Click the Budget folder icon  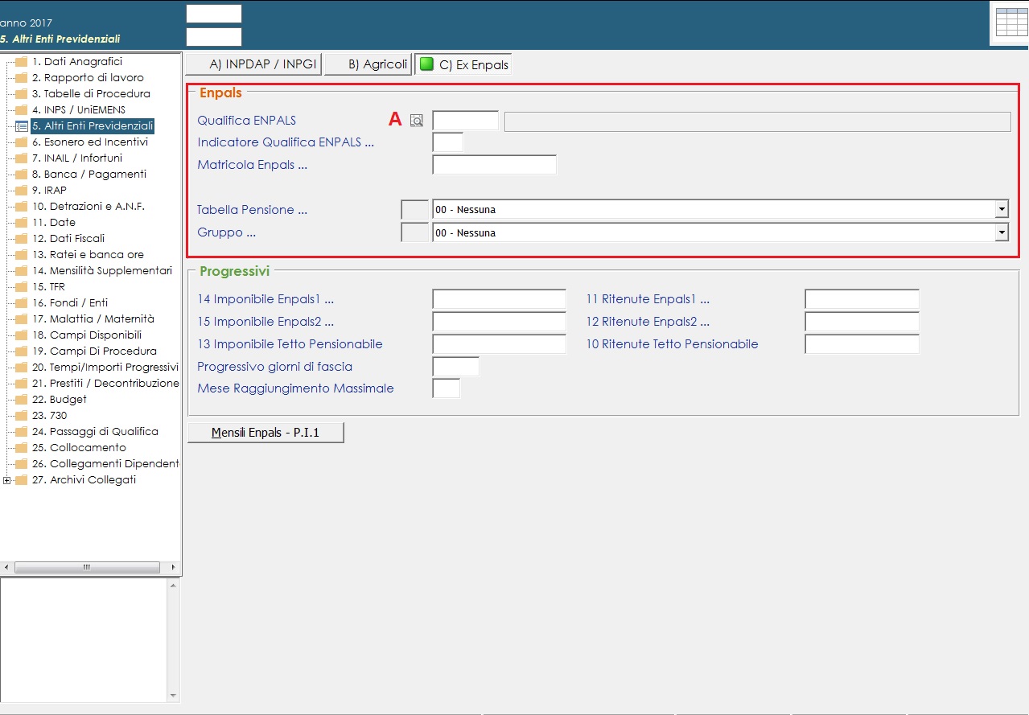(x=21, y=400)
